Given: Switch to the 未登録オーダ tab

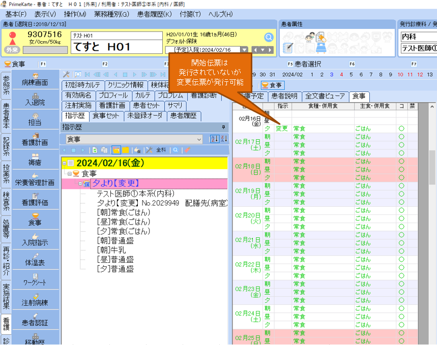Looking at the screenshot, I should pyautogui.click(x=145, y=115).
